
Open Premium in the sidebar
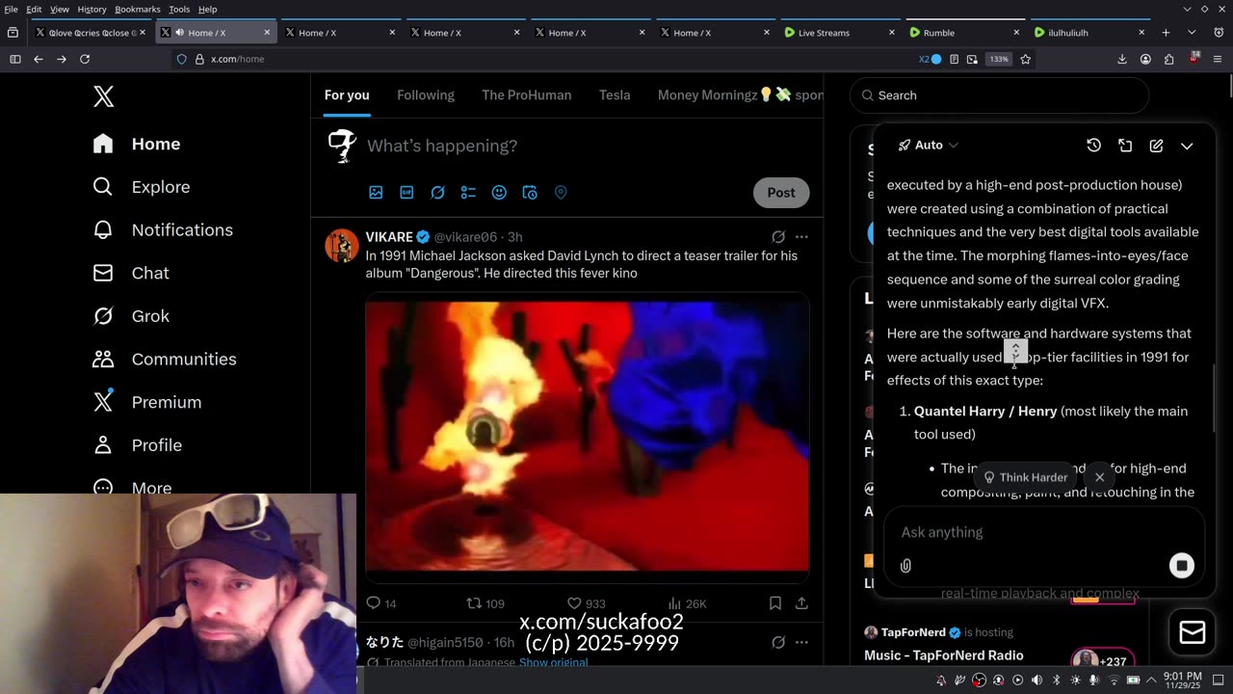pos(146,402)
